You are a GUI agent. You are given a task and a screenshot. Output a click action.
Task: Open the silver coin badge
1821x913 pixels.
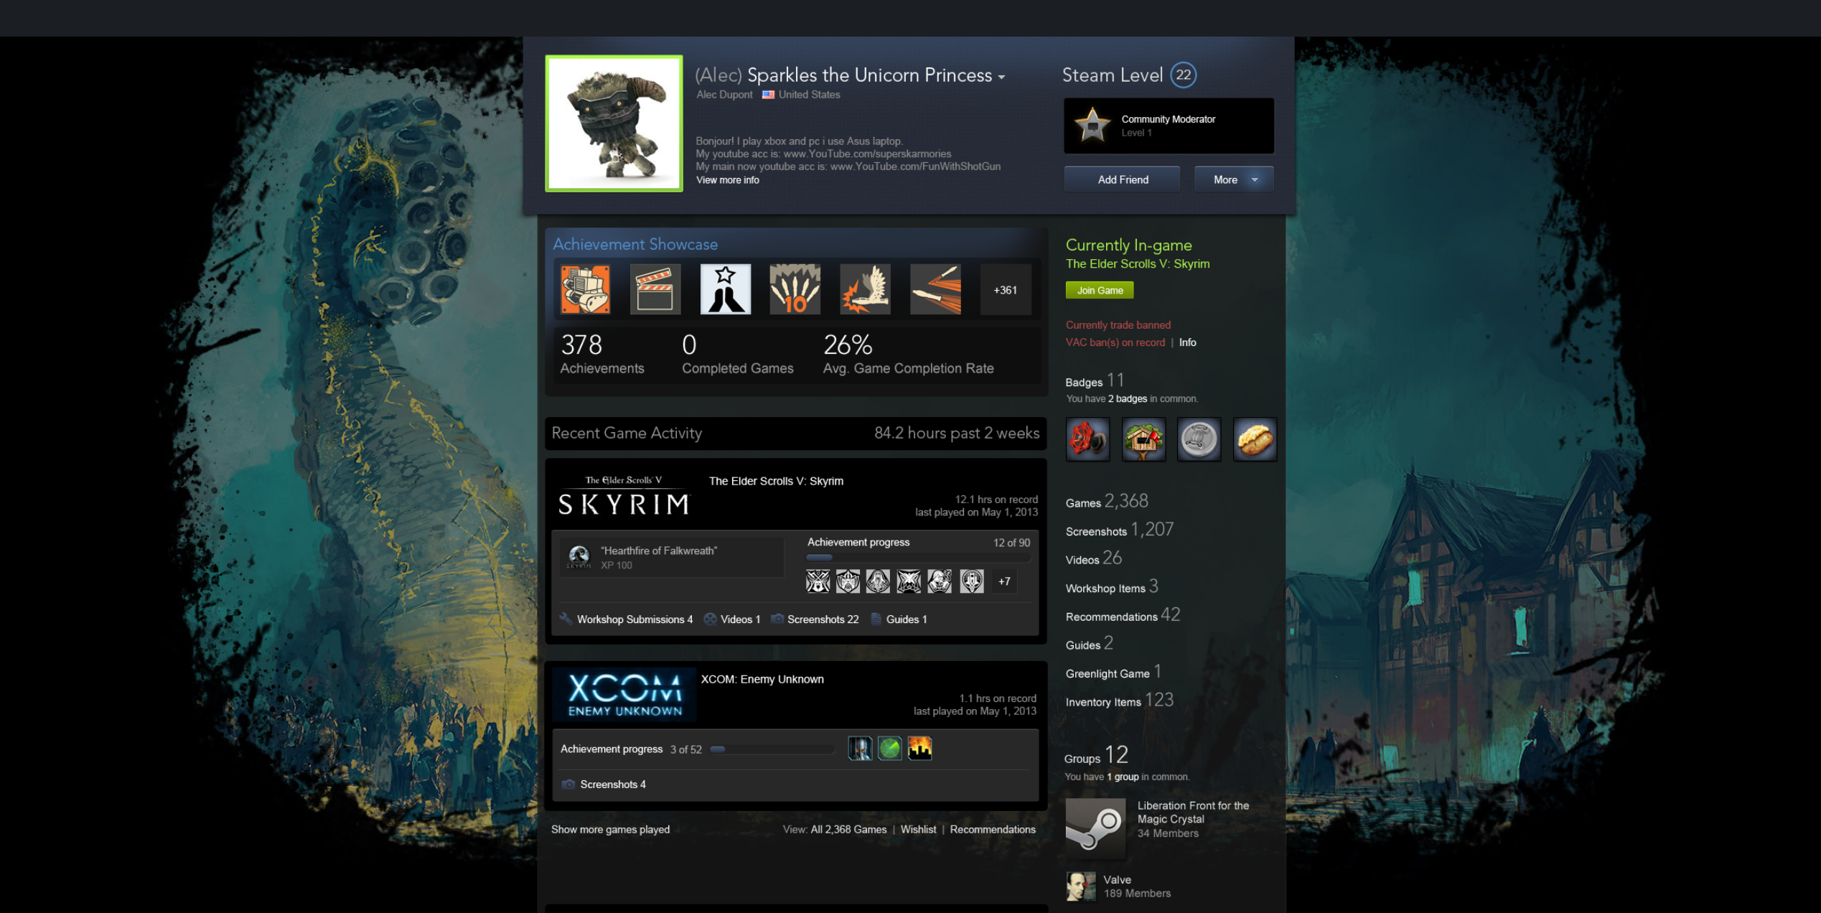pyautogui.click(x=1199, y=439)
